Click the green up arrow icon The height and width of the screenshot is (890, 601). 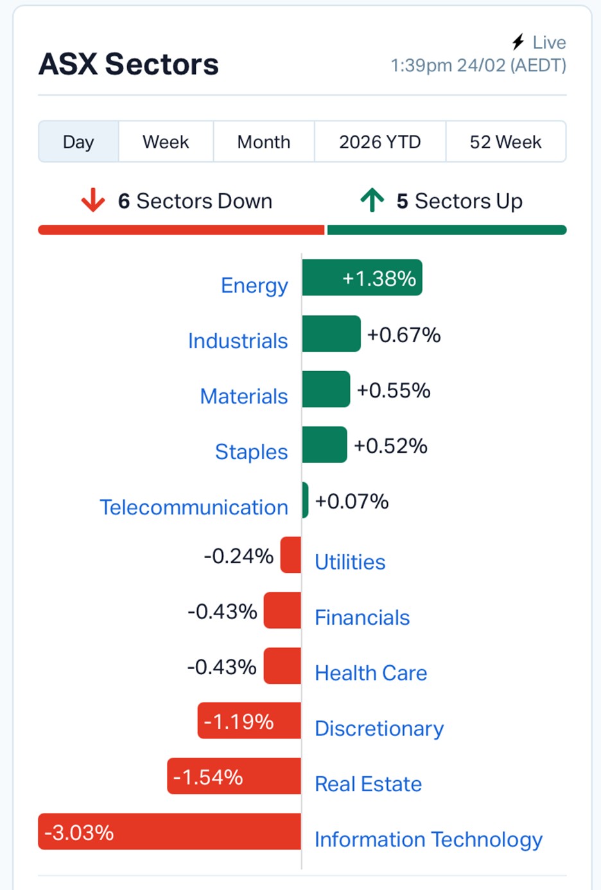372,200
